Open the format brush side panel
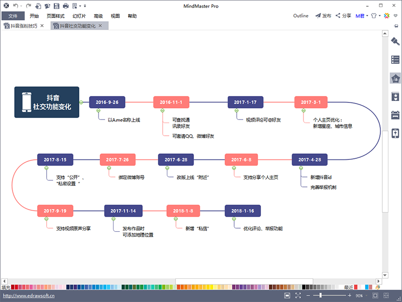 [x=395, y=41]
